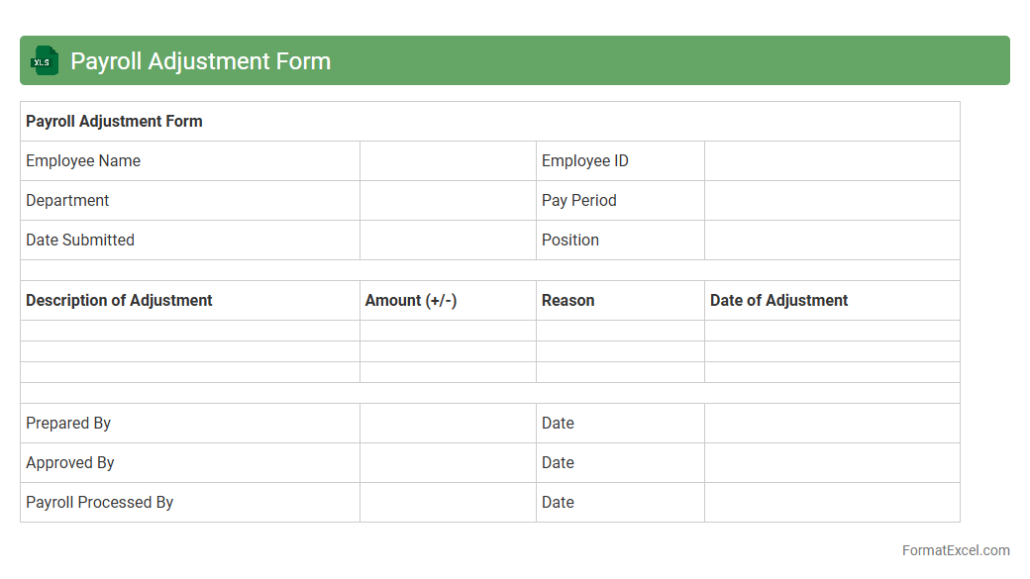Click the Payroll Processed By input cell
1030x579 pixels.
[448, 503]
